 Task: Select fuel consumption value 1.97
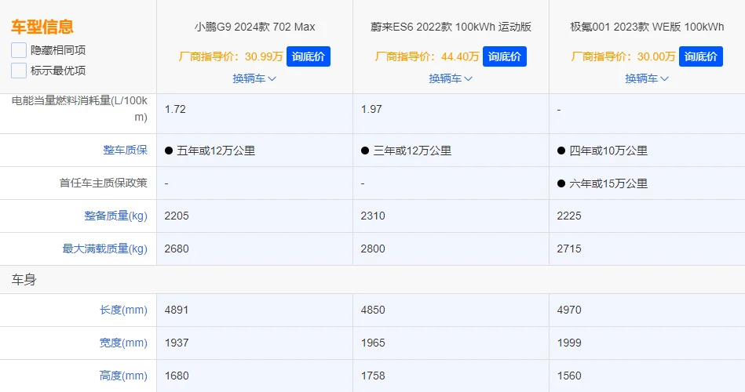coord(371,109)
